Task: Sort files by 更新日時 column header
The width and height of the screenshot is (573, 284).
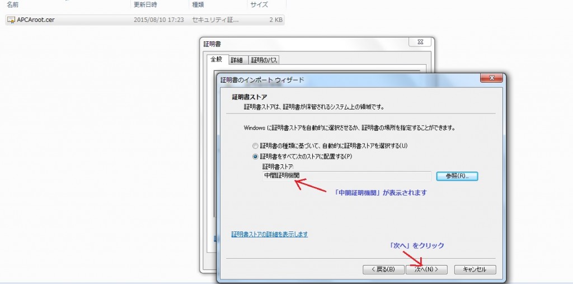Action: (x=145, y=4)
